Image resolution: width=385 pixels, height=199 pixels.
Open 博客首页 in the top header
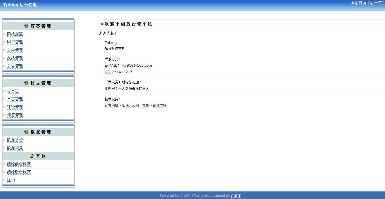coord(358,3)
